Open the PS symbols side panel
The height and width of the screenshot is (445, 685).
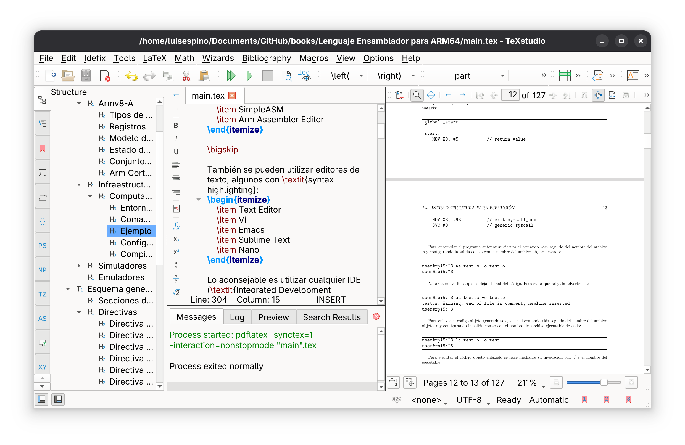(42, 246)
